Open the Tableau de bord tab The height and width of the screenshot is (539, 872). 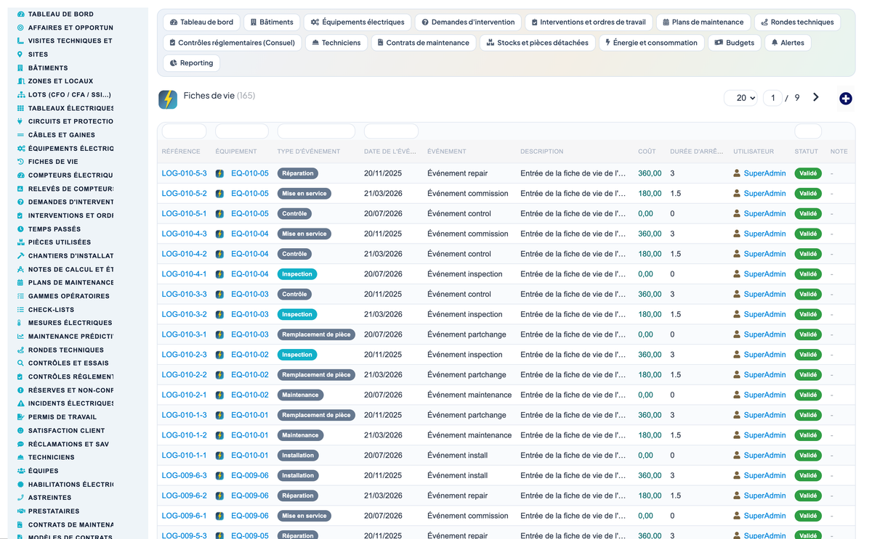pyautogui.click(x=201, y=22)
